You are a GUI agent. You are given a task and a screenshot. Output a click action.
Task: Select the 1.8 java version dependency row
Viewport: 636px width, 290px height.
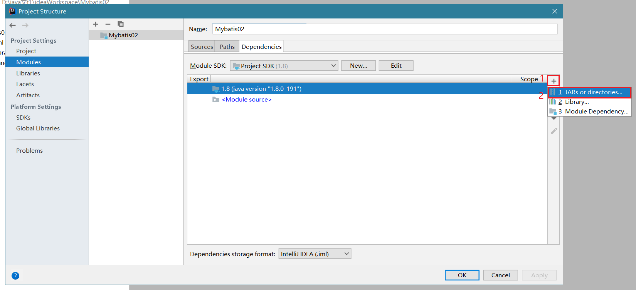[x=367, y=88]
